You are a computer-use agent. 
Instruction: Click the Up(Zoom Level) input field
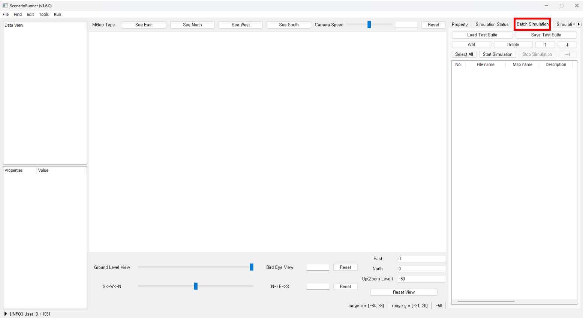[421, 279]
